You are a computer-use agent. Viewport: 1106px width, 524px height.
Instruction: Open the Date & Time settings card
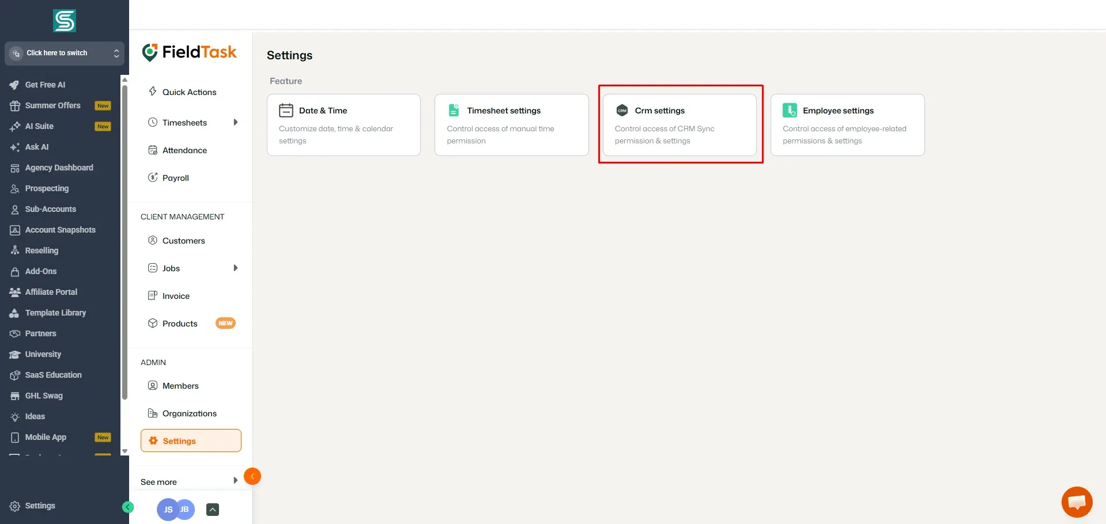[x=343, y=125]
